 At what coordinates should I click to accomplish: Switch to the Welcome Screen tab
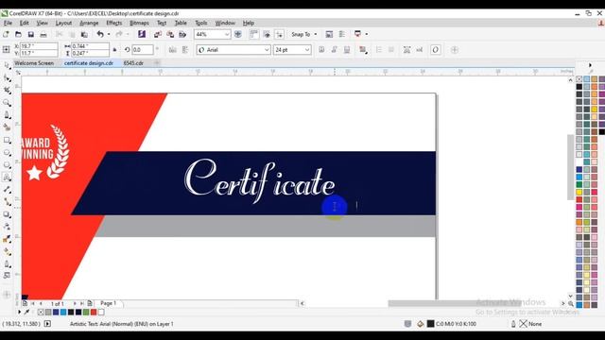click(34, 63)
